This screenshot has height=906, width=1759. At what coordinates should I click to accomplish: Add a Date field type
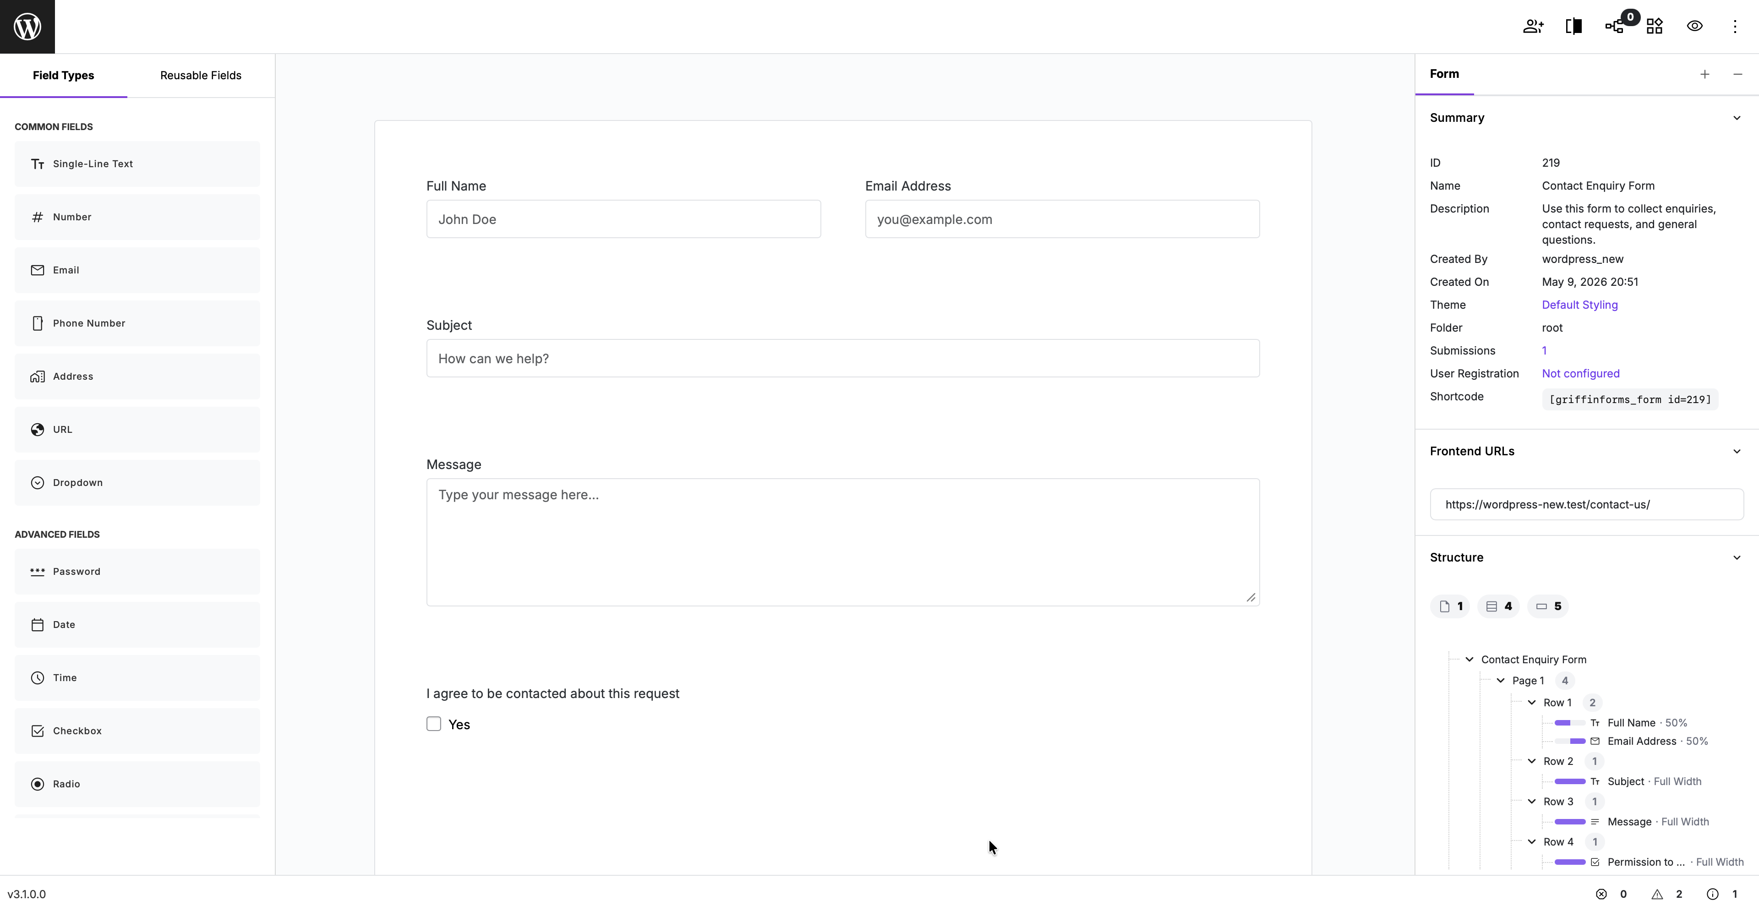click(x=137, y=625)
